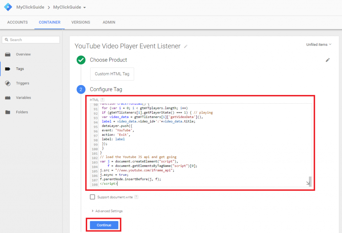Edit Choose Product using the pencil icon

coord(328,60)
